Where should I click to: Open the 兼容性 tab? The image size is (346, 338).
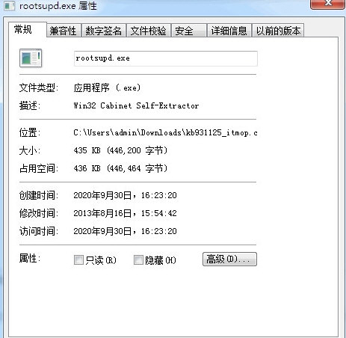64,31
